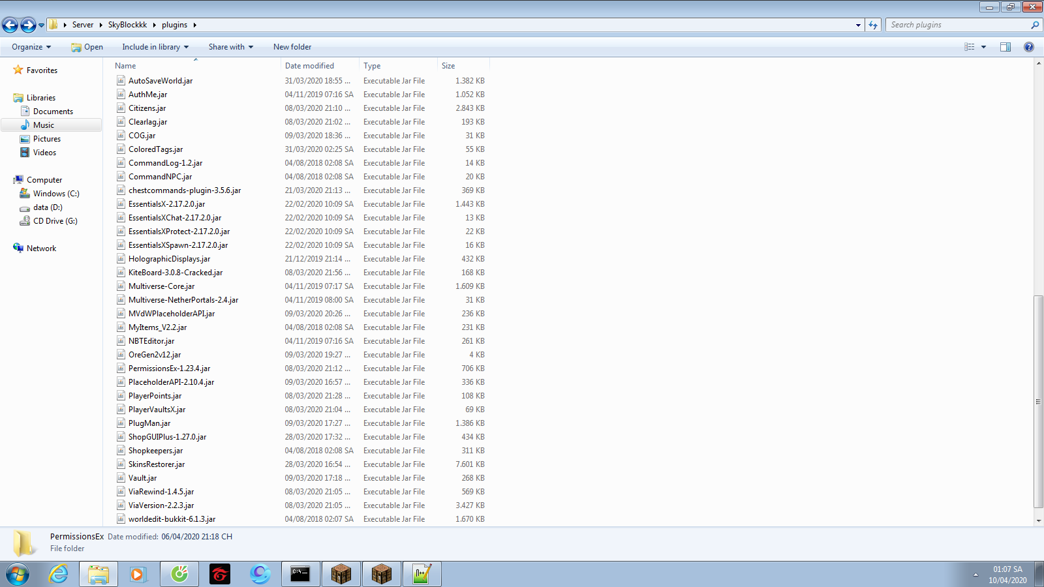Screen dimensions: 1044x587
Task: Click the New folder button
Action: (x=292, y=47)
